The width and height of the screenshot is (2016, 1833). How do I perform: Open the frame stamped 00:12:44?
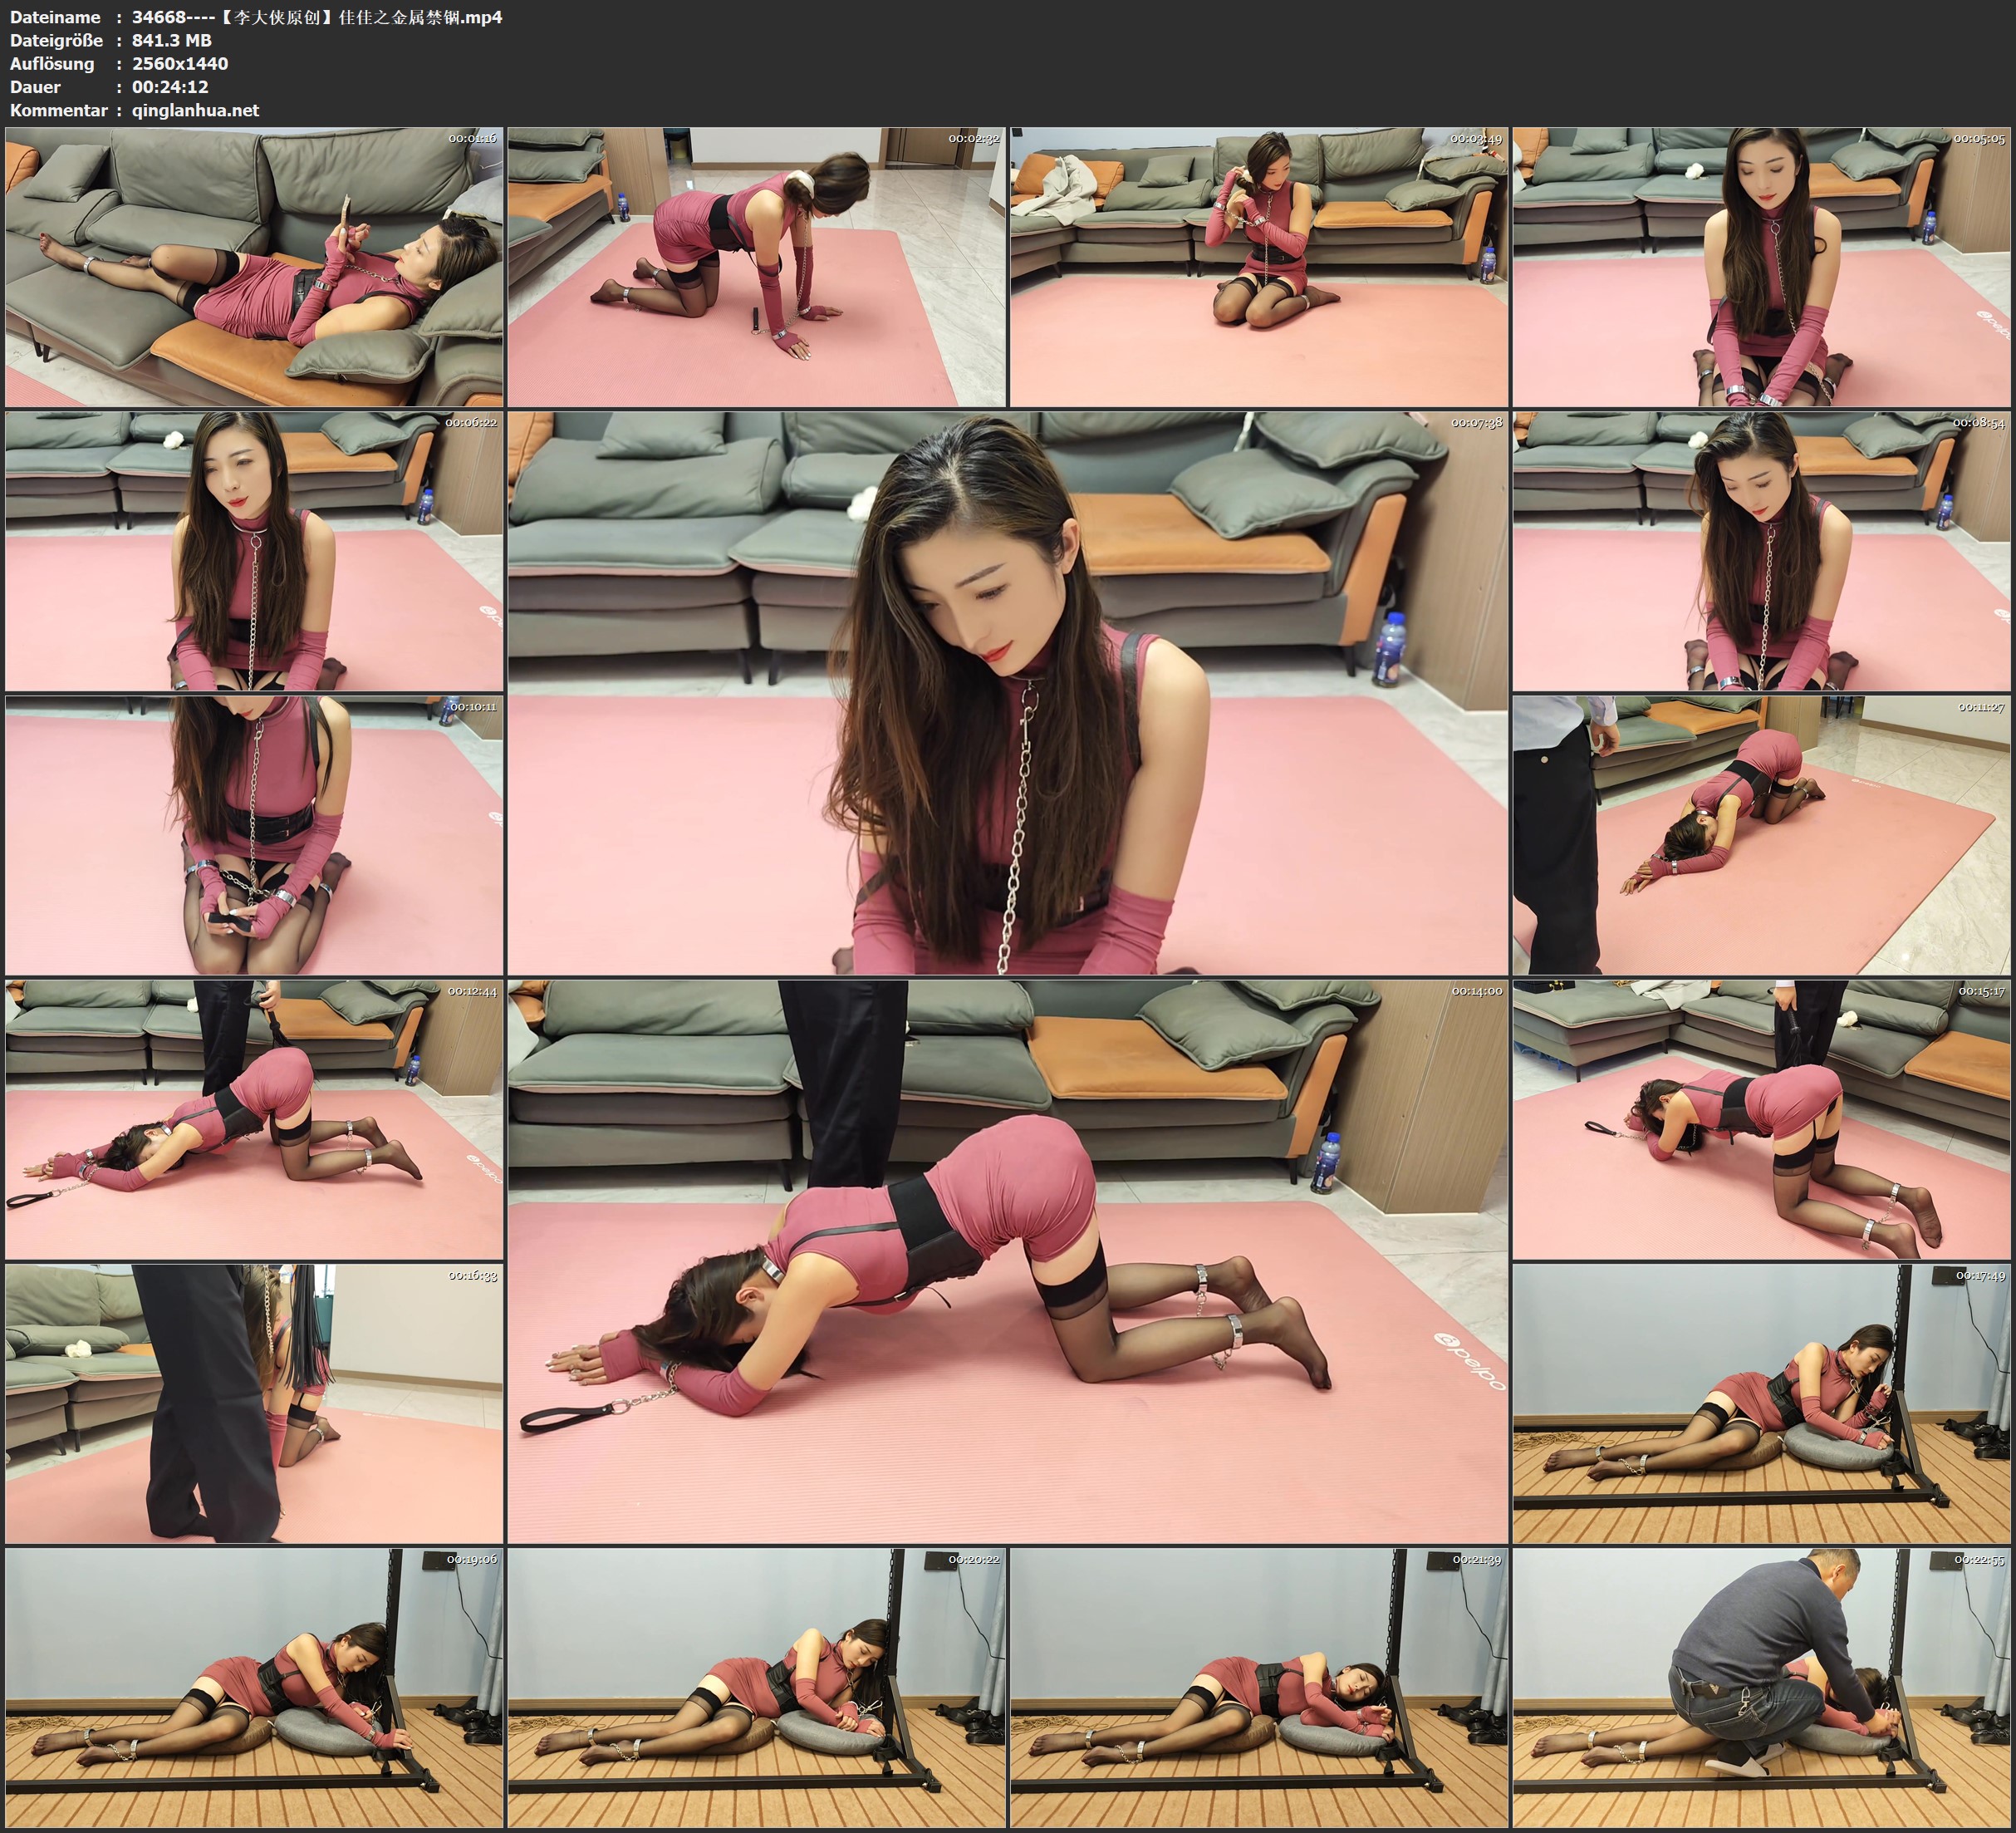coord(254,1118)
